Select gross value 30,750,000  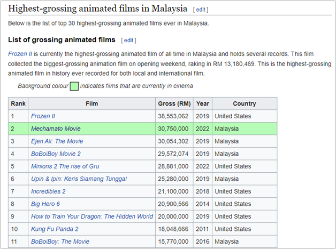pyautogui.click(x=173, y=129)
